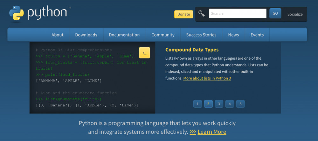The width and height of the screenshot is (318, 141).
Task: Open the Events menu
Action: click(x=257, y=35)
